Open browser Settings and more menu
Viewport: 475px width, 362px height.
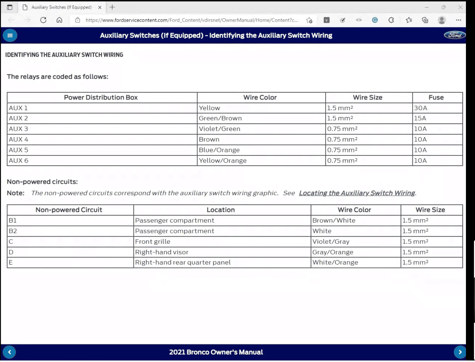(x=458, y=20)
